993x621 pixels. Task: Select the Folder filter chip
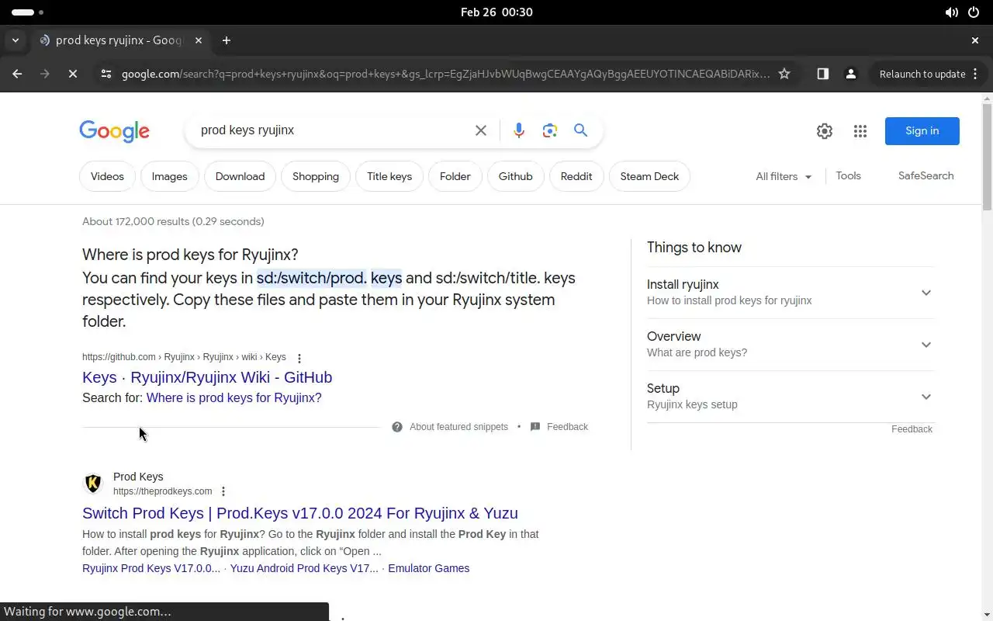(x=455, y=176)
